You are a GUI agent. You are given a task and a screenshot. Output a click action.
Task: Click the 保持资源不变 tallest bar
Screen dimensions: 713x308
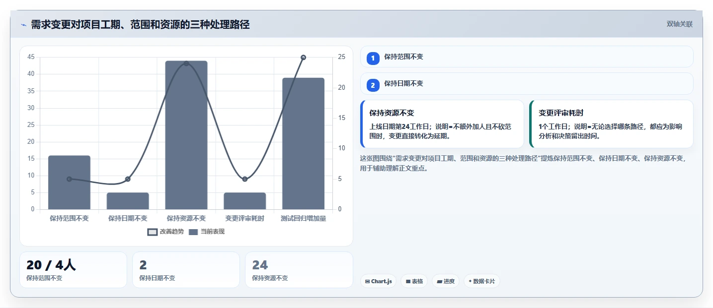(x=186, y=135)
